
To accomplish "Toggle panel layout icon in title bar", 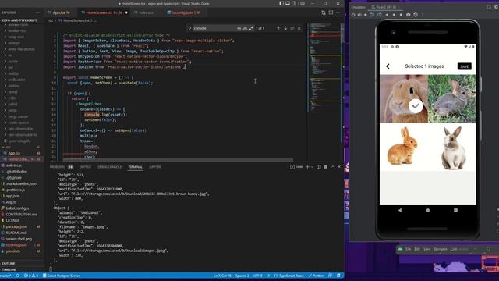I will pos(288,3).
